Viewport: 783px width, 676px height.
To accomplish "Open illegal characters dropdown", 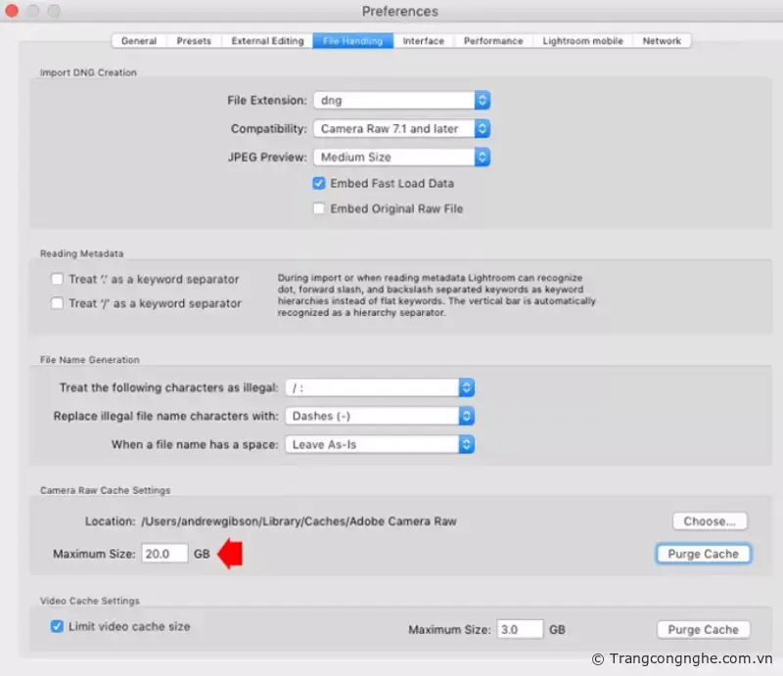I will 380,387.
